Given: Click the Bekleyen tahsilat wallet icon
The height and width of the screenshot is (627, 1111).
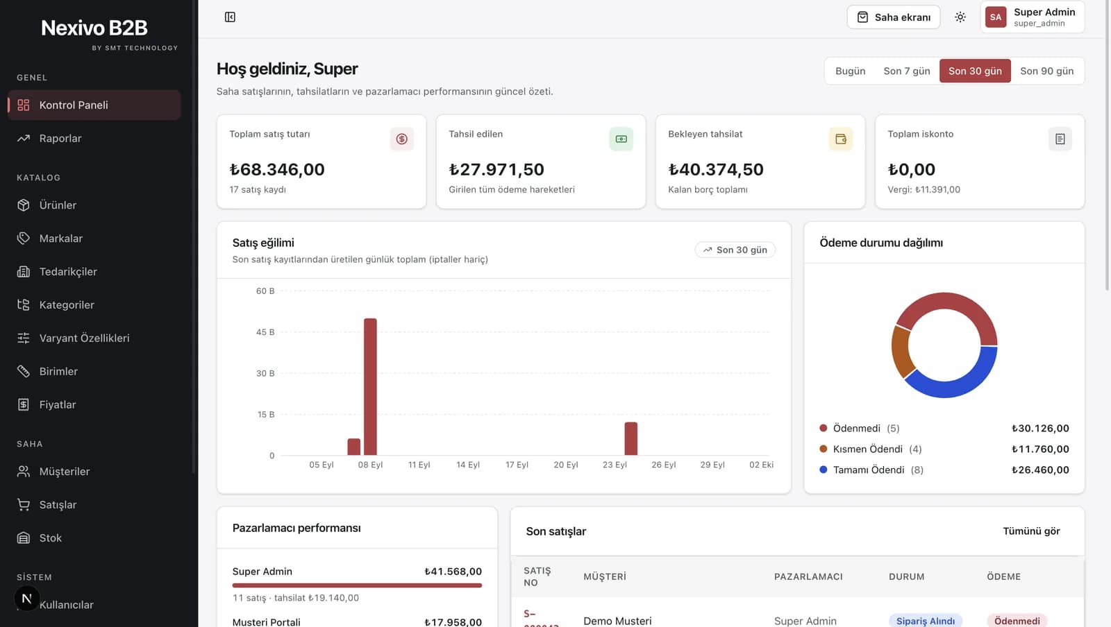Looking at the screenshot, I should [841, 139].
